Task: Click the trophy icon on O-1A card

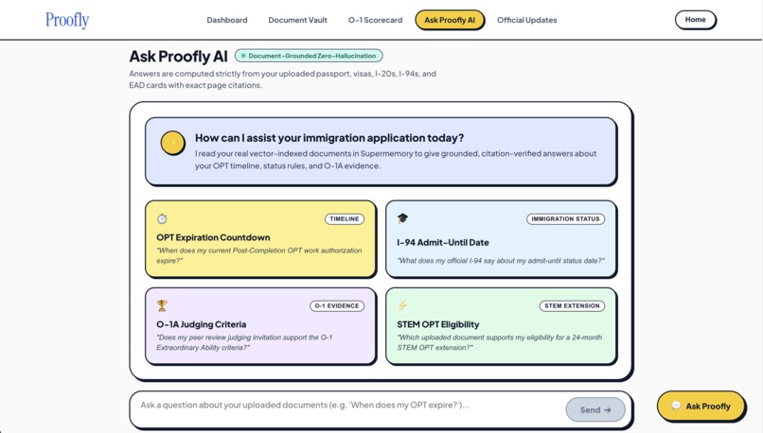Action: tap(162, 305)
